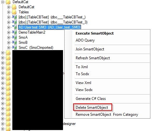164x131 pixels.
Task: Click the DemoTableMain2 SmartObject icon
Action: tap(15, 32)
